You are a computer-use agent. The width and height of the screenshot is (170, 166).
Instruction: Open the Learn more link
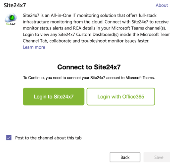point(34,47)
